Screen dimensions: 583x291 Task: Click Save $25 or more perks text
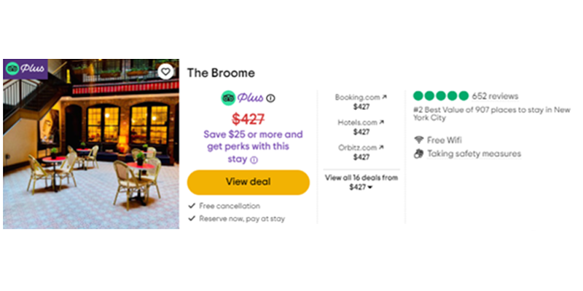[253, 147]
